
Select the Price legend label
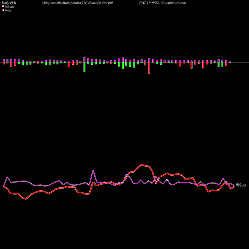coord(8,11)
